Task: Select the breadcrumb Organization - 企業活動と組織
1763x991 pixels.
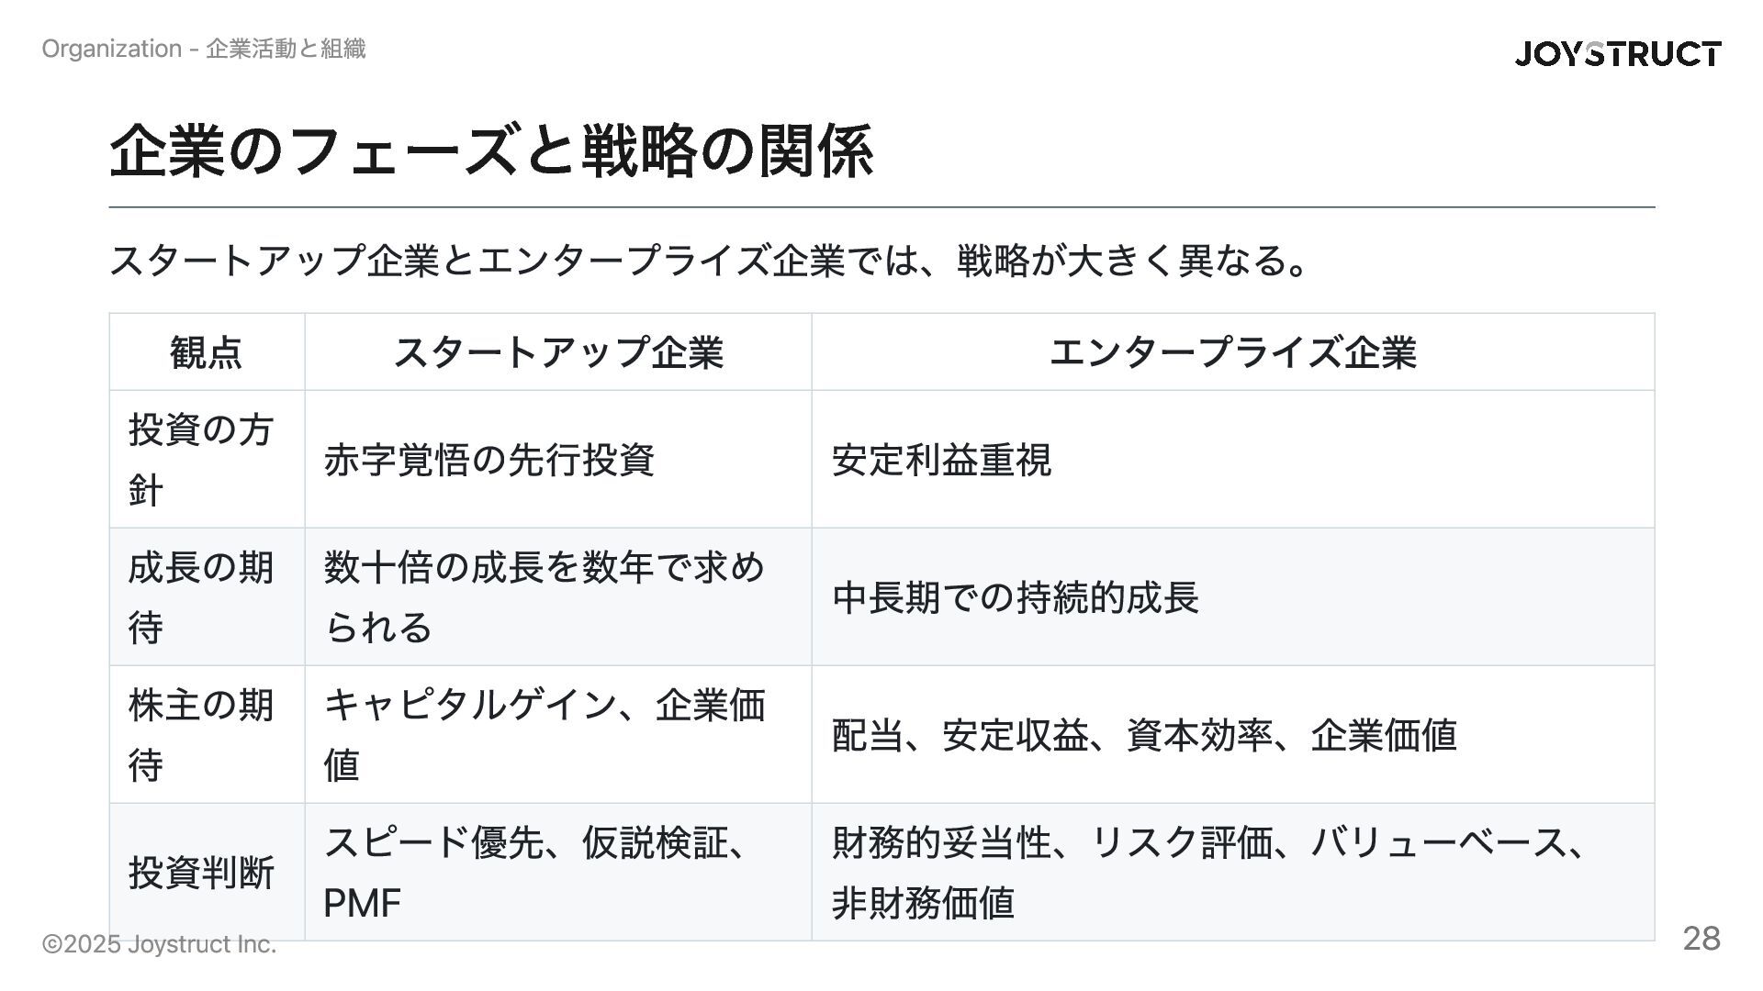Action: pos(204,49)
